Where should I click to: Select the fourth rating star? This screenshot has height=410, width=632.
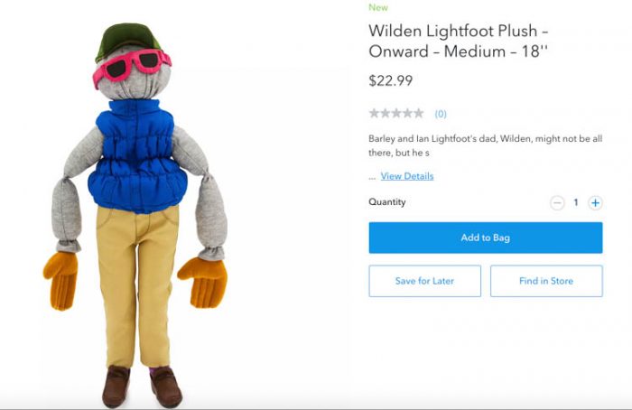tap(408, 113)
